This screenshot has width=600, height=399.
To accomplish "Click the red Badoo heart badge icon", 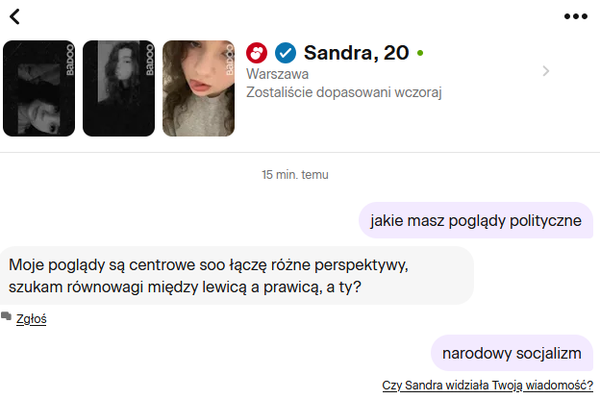I will point(257,53).
